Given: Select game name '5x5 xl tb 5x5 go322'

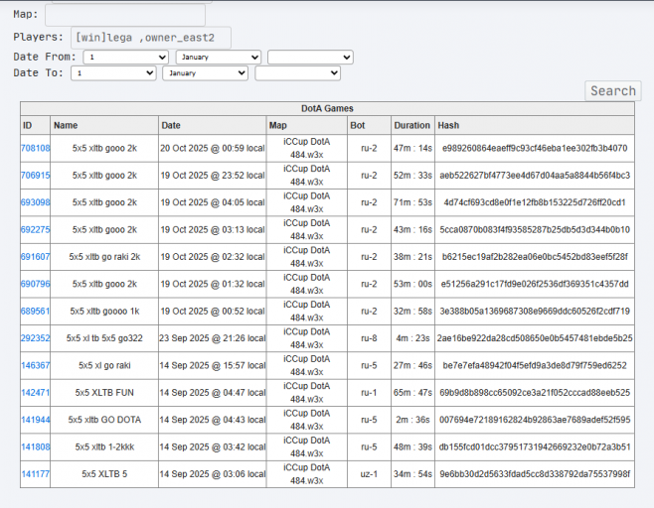Looking at the screenshot, I should [x=104, y=338].
